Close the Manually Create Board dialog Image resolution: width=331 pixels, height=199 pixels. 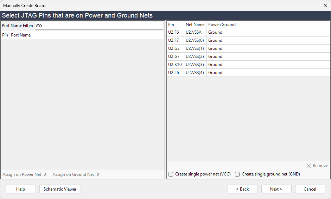[325, 5]
